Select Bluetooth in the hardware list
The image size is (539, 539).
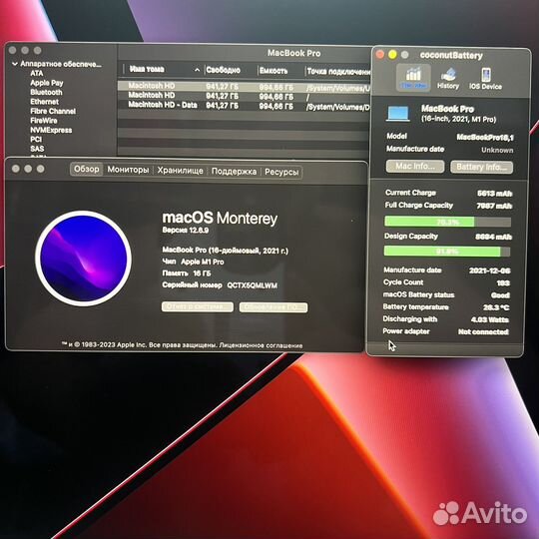coord(46,92)
